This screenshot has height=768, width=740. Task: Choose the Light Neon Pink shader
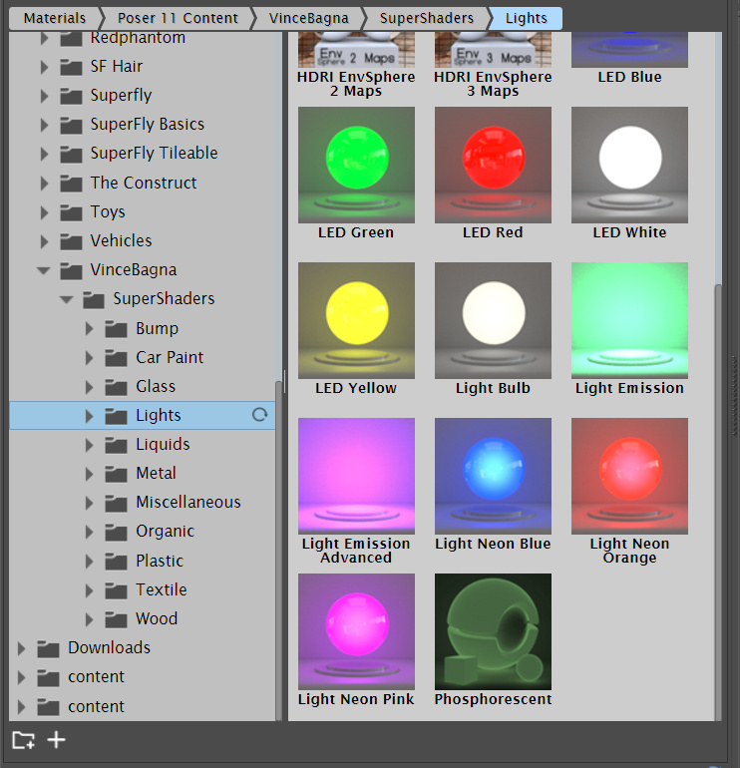click(356, 631)
